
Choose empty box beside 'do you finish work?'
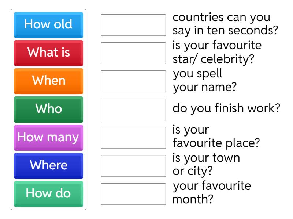[133, 109]
